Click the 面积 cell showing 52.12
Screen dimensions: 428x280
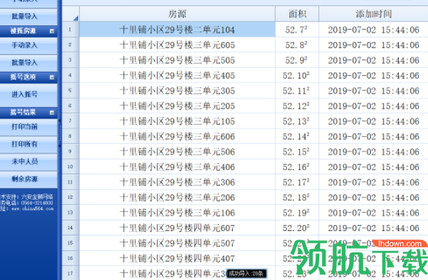[x=297, y=106]
